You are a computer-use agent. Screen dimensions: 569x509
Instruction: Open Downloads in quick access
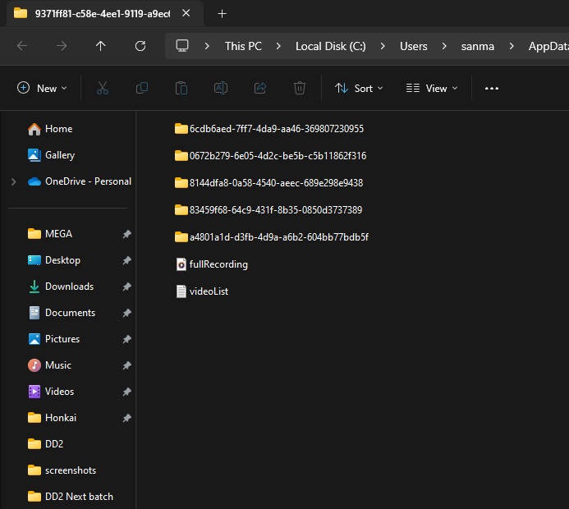[x=61, y=287]
